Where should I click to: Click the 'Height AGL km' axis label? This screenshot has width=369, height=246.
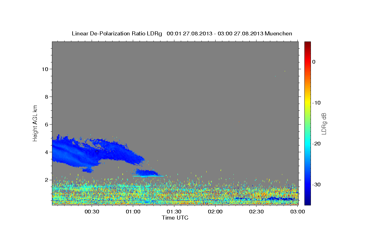pos(35,123)
